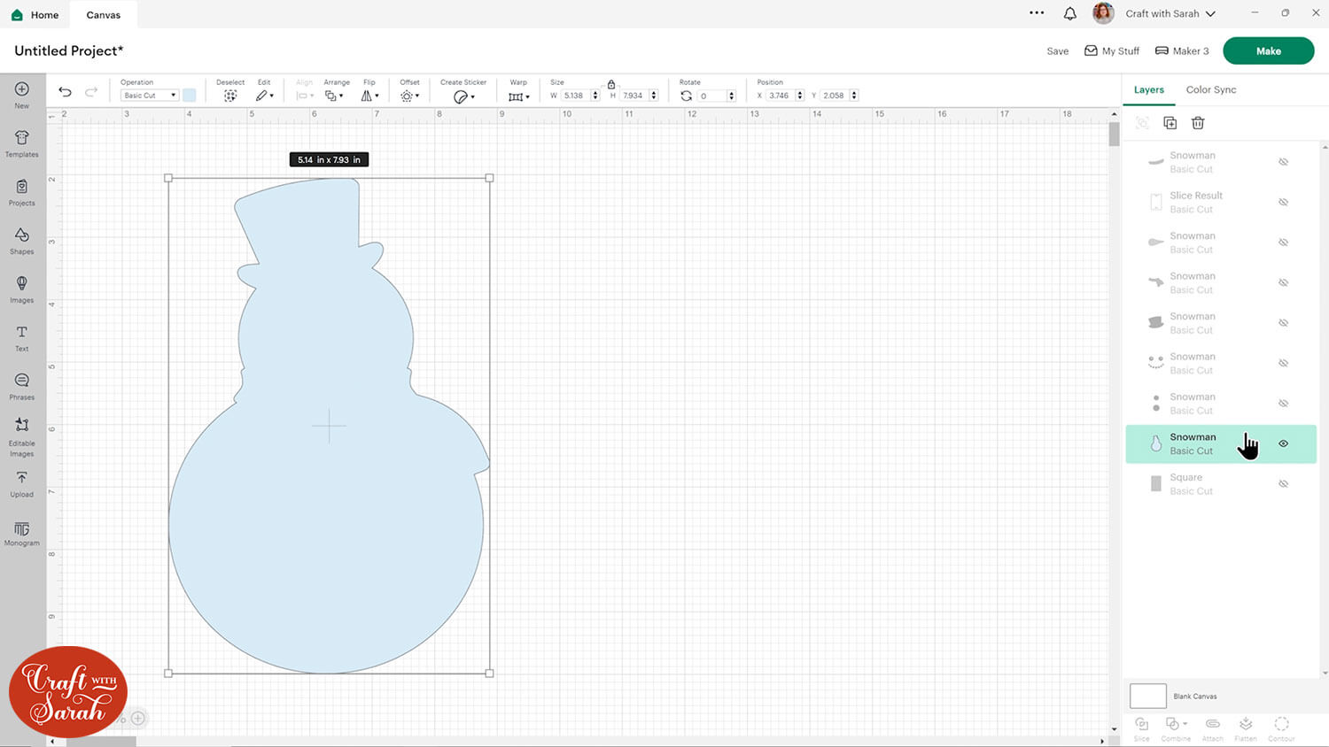This screenshot has width=1329, height=747.
Task: Show the Slice Result layer
Action: point(1283,203)
